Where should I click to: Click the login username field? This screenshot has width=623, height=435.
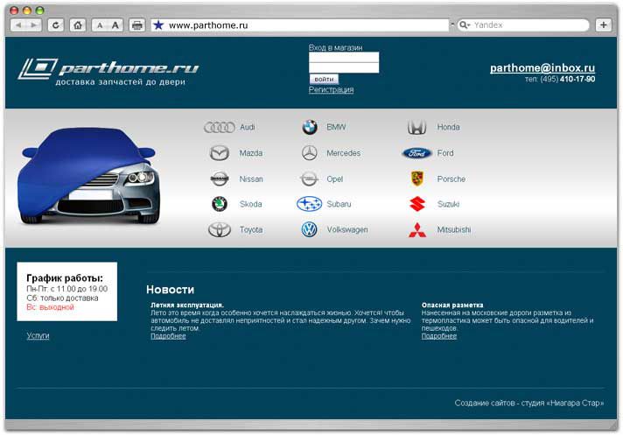tap(344, 57)
